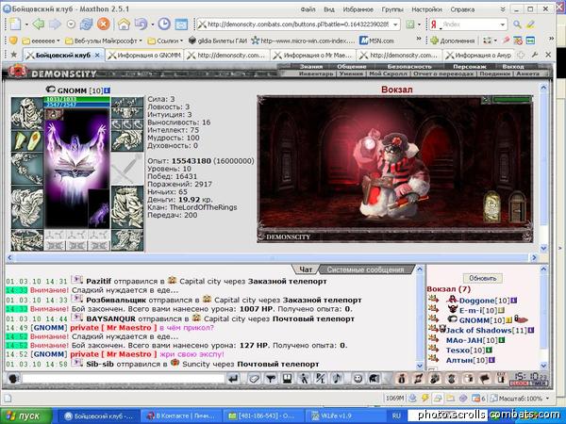Click the filter funnel icon in chat bar
Image resolution: width=566 pixels, height=424 pixels.
click(271, 379)
